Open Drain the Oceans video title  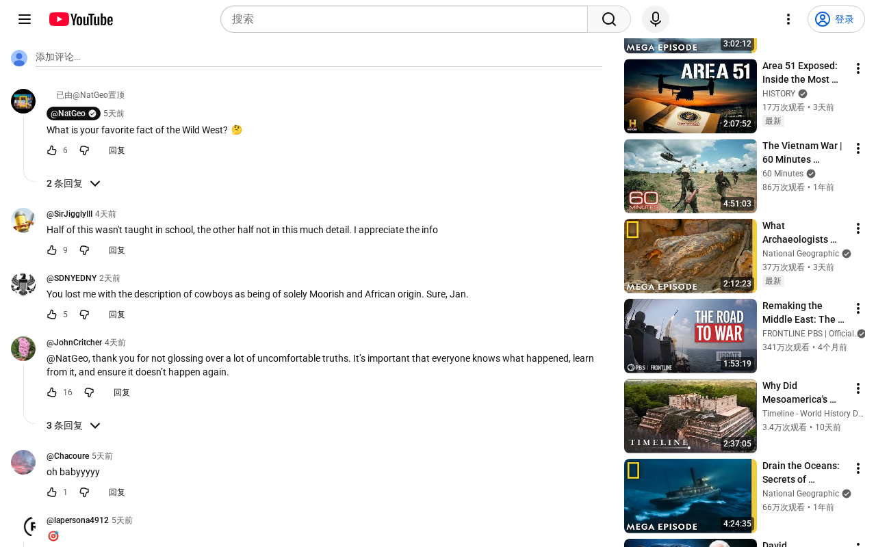801,472
